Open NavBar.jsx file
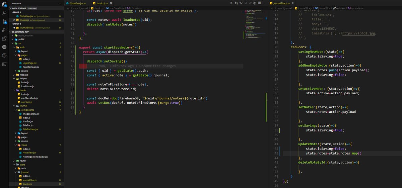The width and height of the screenshot is (402, 188). (x=28, y=121)
